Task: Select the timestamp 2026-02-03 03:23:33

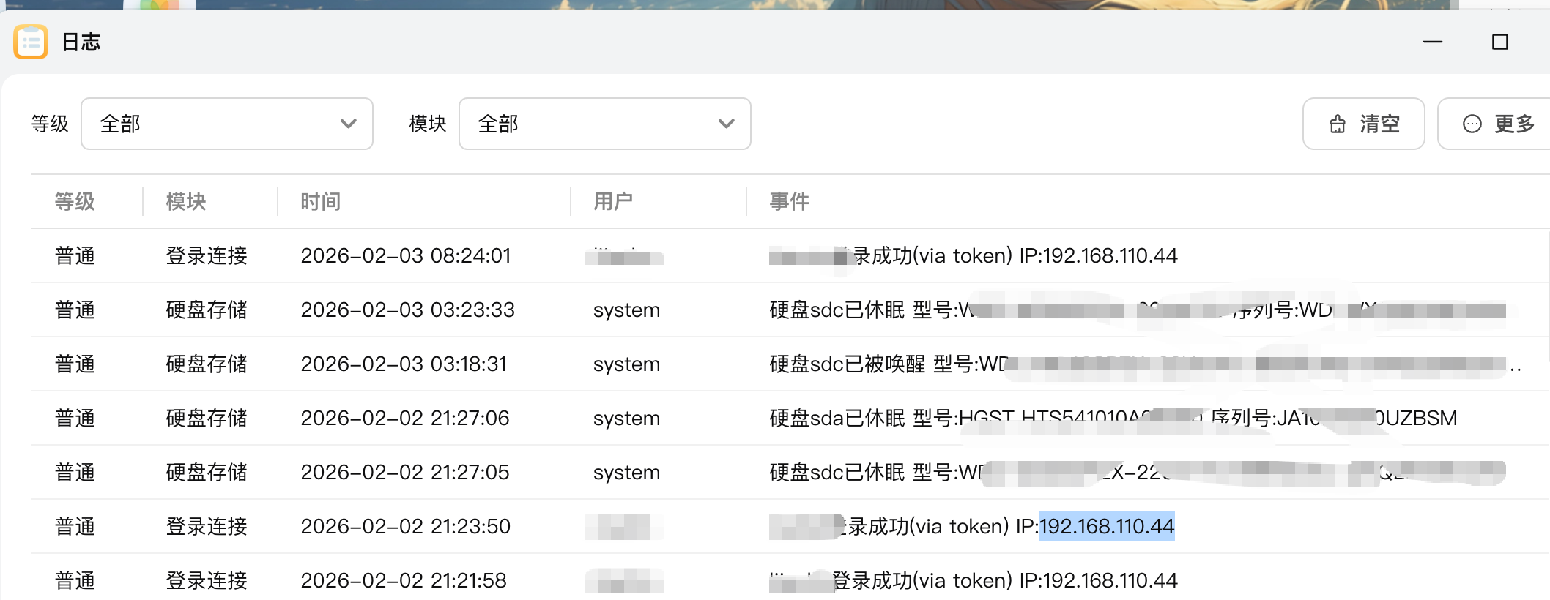Action: pos(408,310)
